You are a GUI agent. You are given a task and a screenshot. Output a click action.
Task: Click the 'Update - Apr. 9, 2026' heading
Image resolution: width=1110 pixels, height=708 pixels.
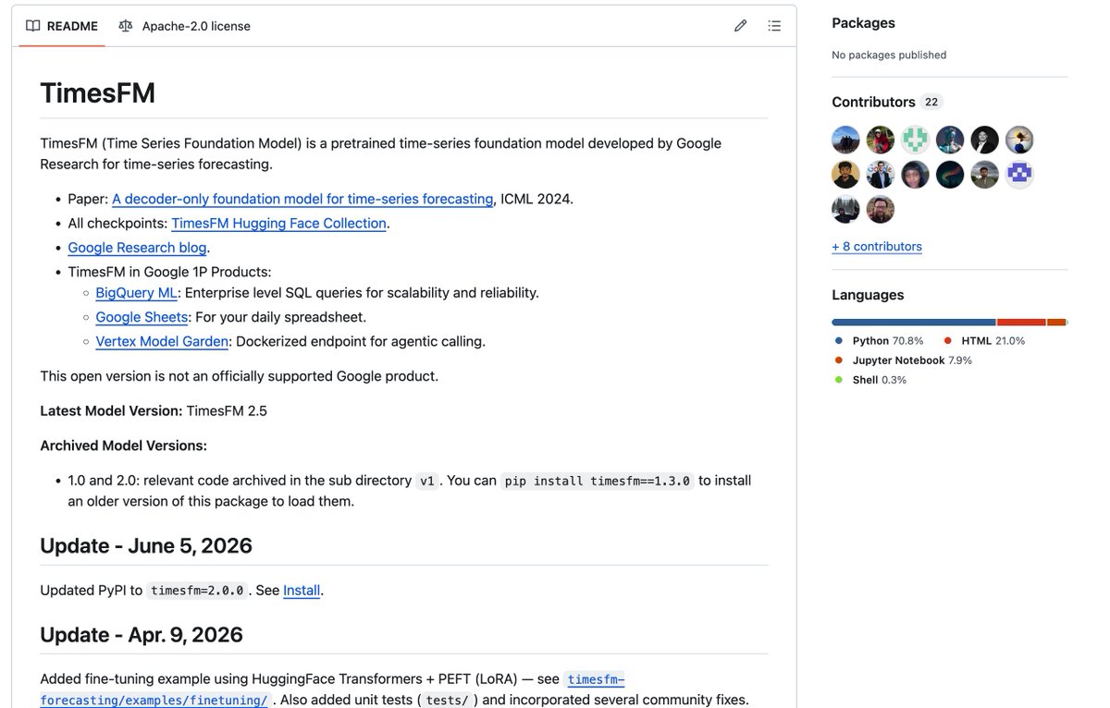coord(142,635)
